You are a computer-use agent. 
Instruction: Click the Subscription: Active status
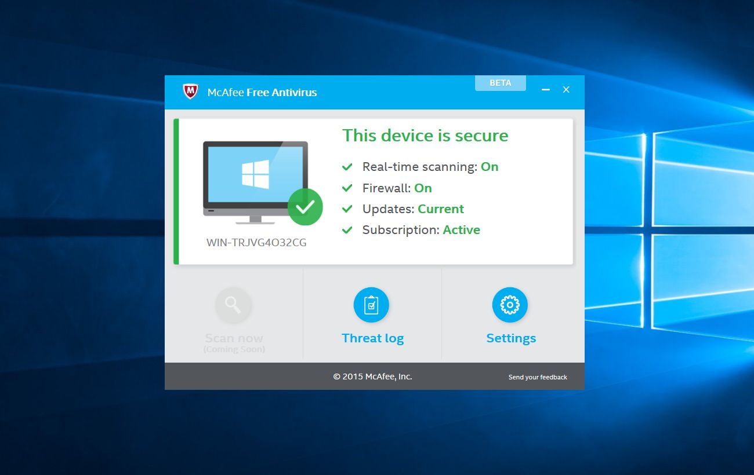(x=422, y=230)
